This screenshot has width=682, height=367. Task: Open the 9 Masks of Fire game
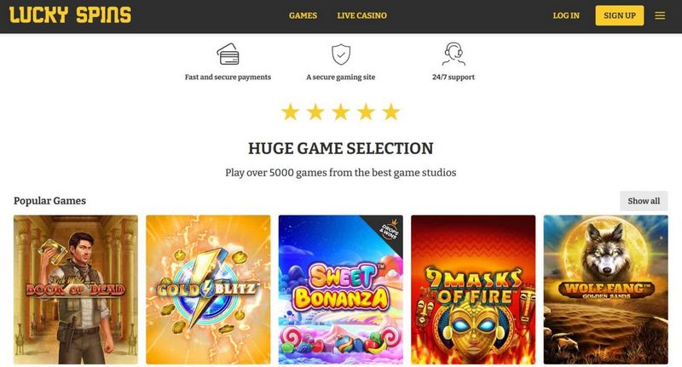tap(473, 290)
